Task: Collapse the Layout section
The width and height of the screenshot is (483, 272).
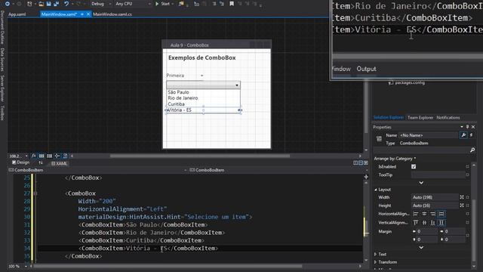Action: [376, 190]
